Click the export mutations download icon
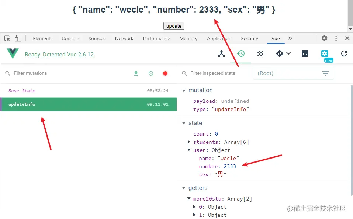This screenshot has height=219, width=353. click(x=136, y=73)
